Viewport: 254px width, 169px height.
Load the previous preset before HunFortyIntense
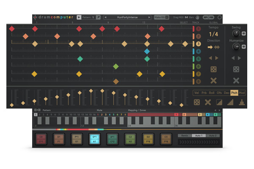105,17
